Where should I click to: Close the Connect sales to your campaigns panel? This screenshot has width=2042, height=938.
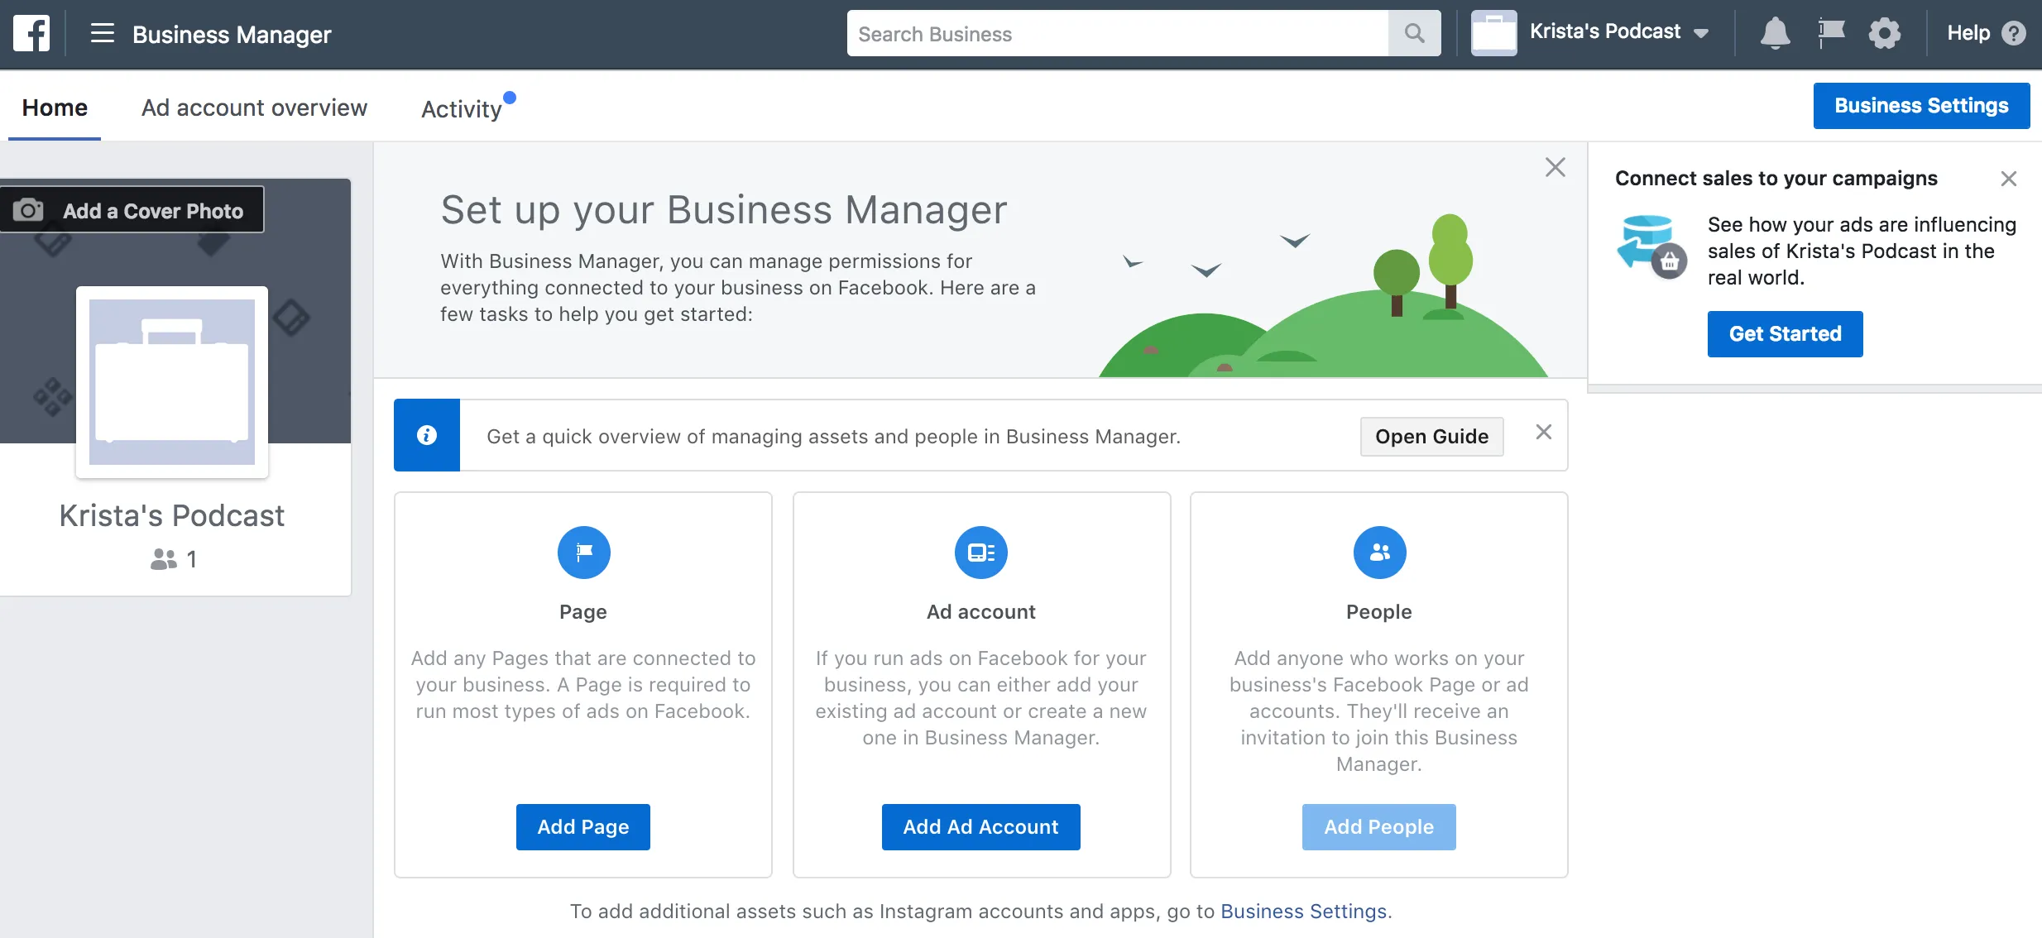click(2008, 178)
